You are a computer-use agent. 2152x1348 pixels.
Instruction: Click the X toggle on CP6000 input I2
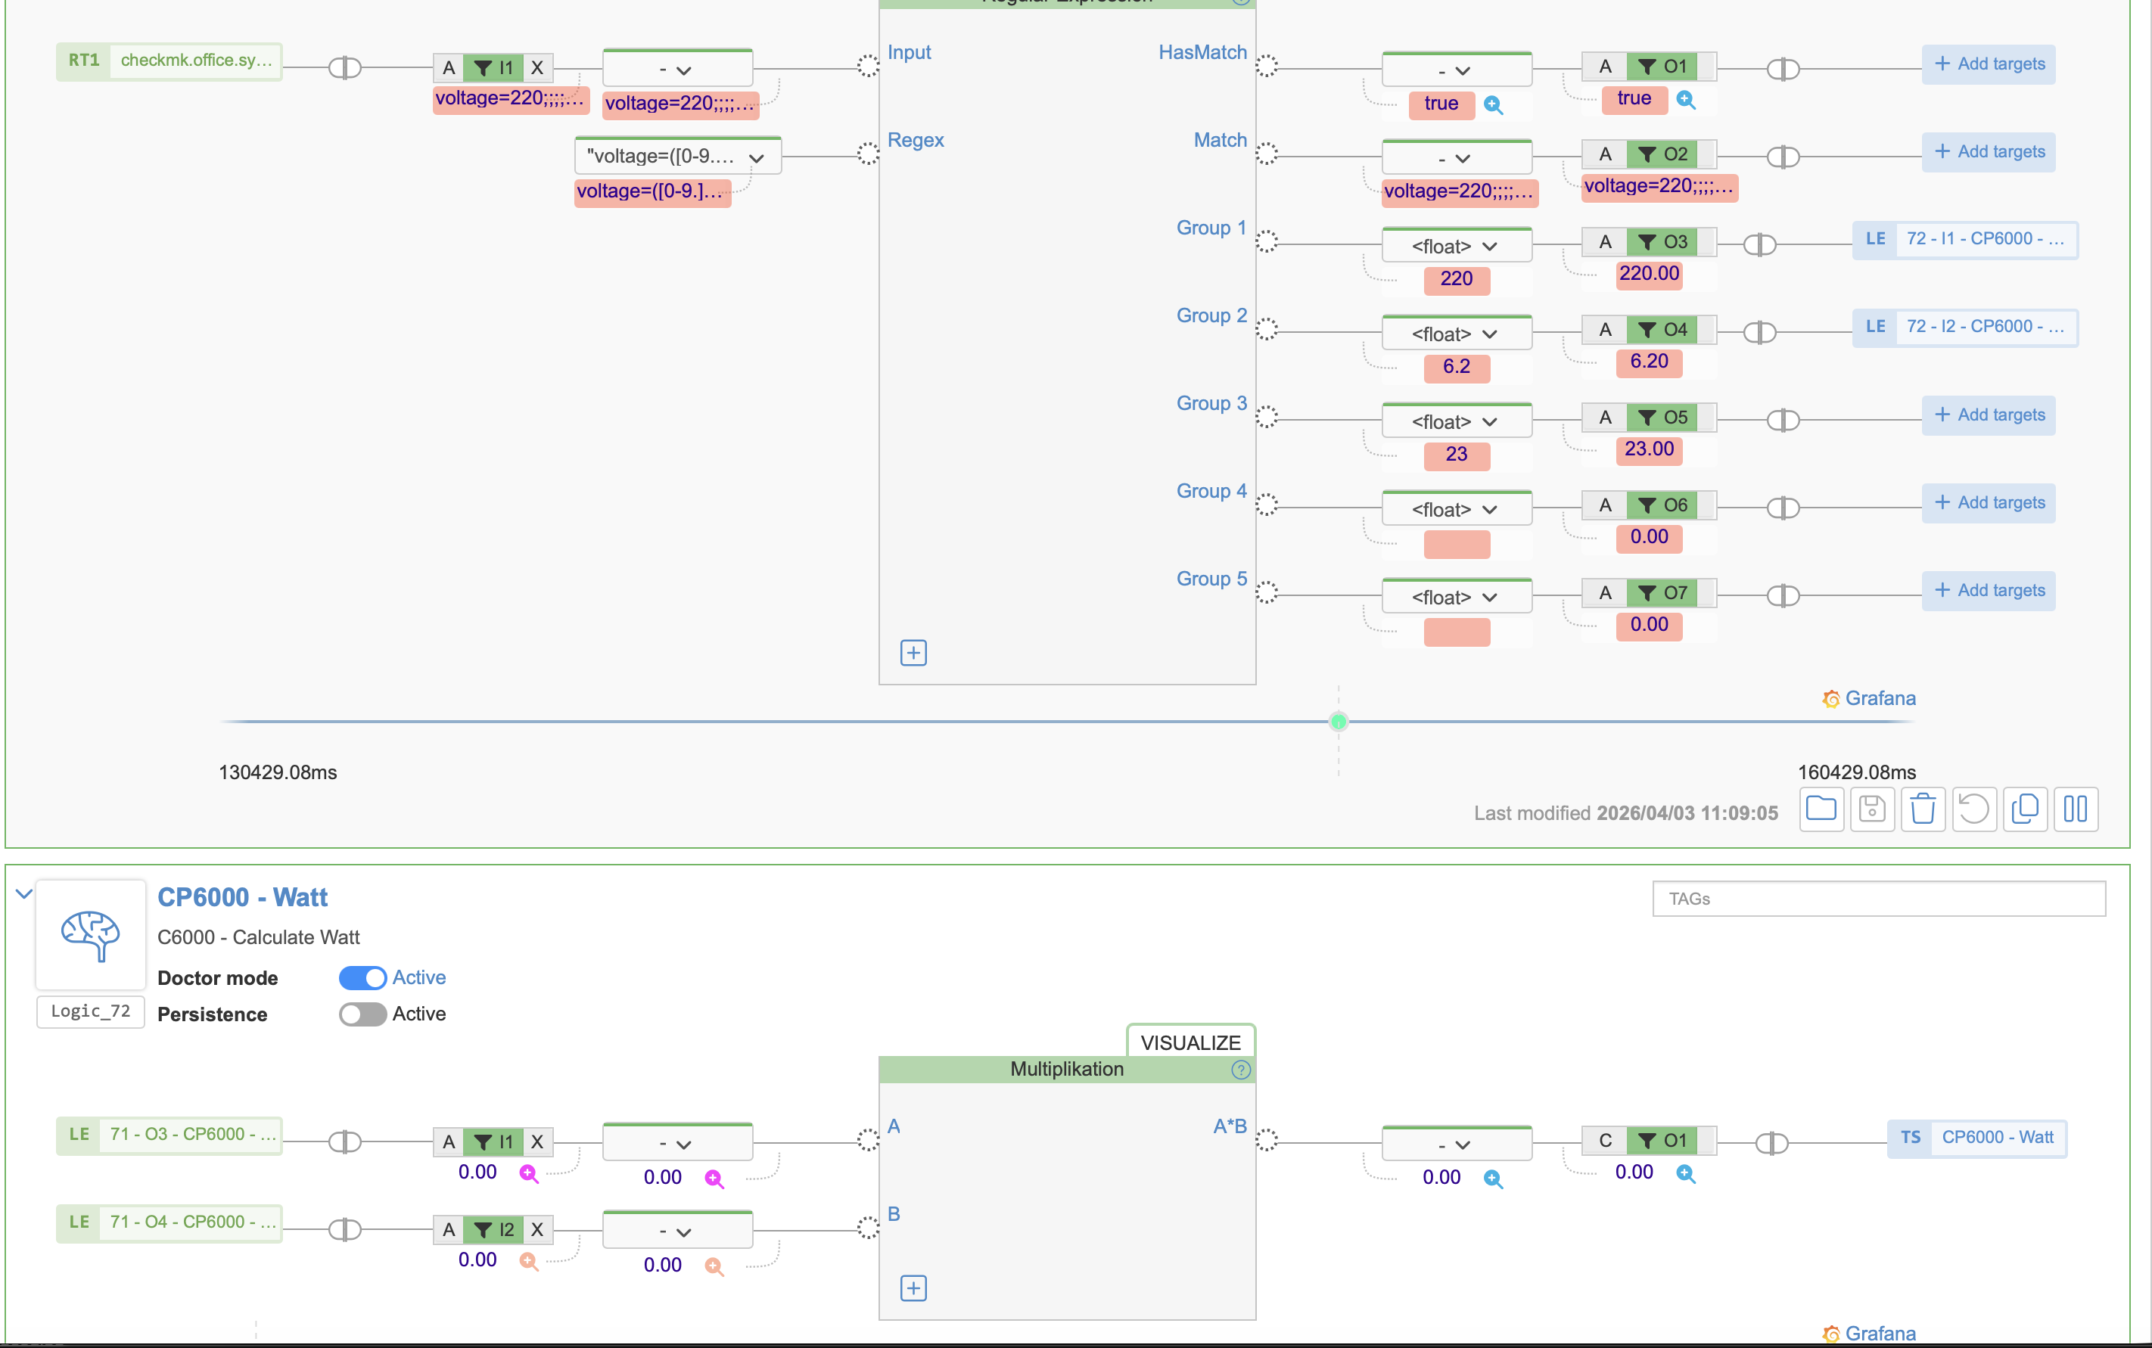537,1229
